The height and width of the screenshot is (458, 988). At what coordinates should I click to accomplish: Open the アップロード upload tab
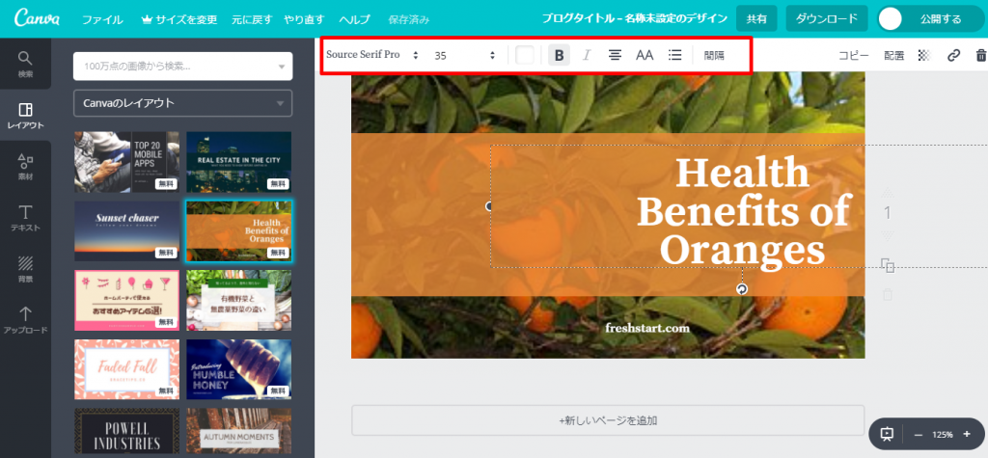coord(25,320)
